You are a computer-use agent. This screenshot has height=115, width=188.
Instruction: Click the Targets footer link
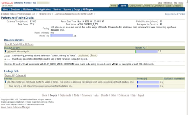pos(53,95)
